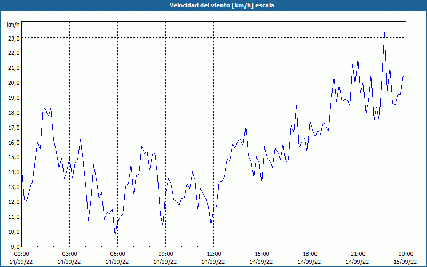Click the 12,0 y-axis value
This screenshot has height=267, width=427.
click(x=14, y=202)
